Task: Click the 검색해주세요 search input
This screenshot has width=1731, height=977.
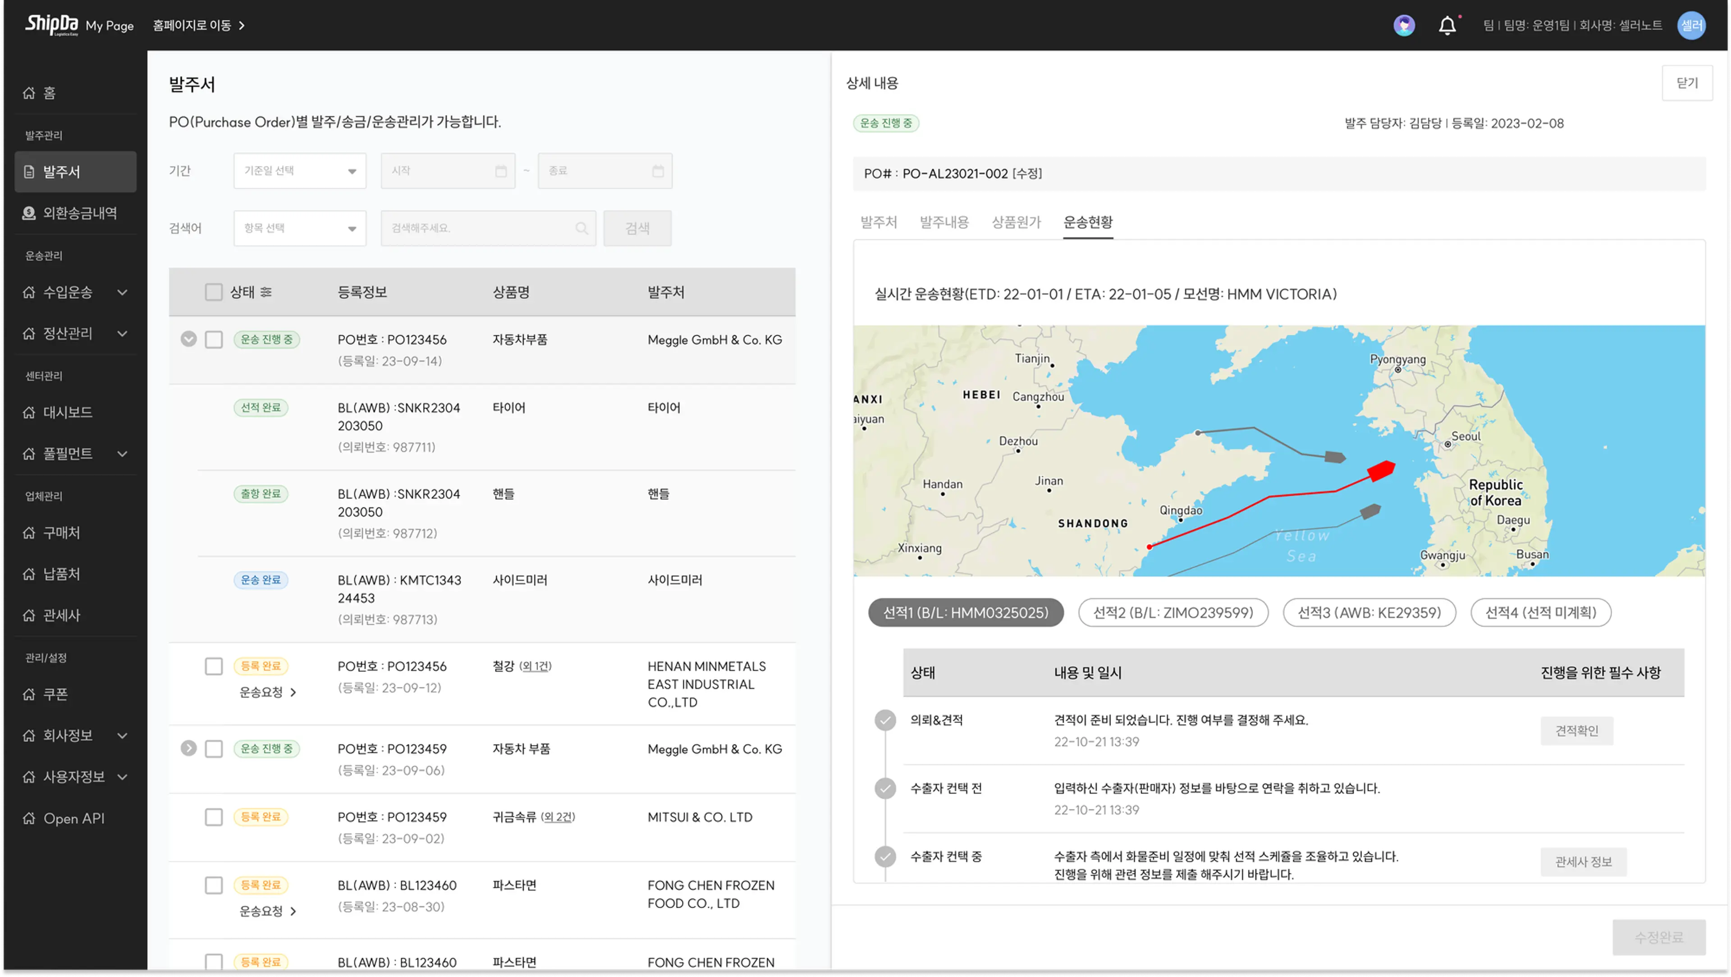Action: [x=488, y=228]
